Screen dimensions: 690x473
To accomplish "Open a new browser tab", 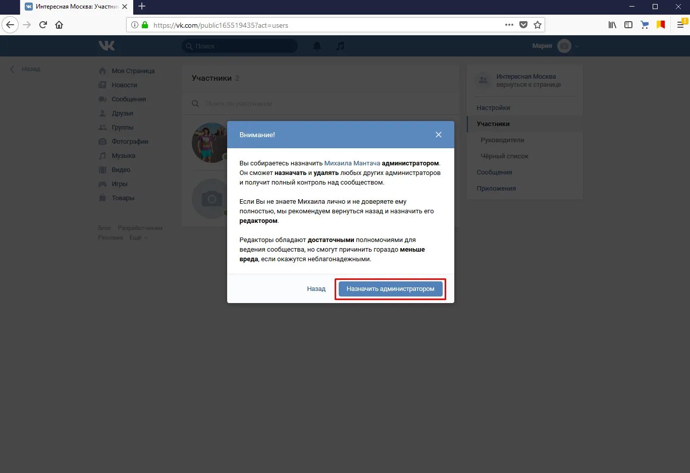I will tap(142, 7).
